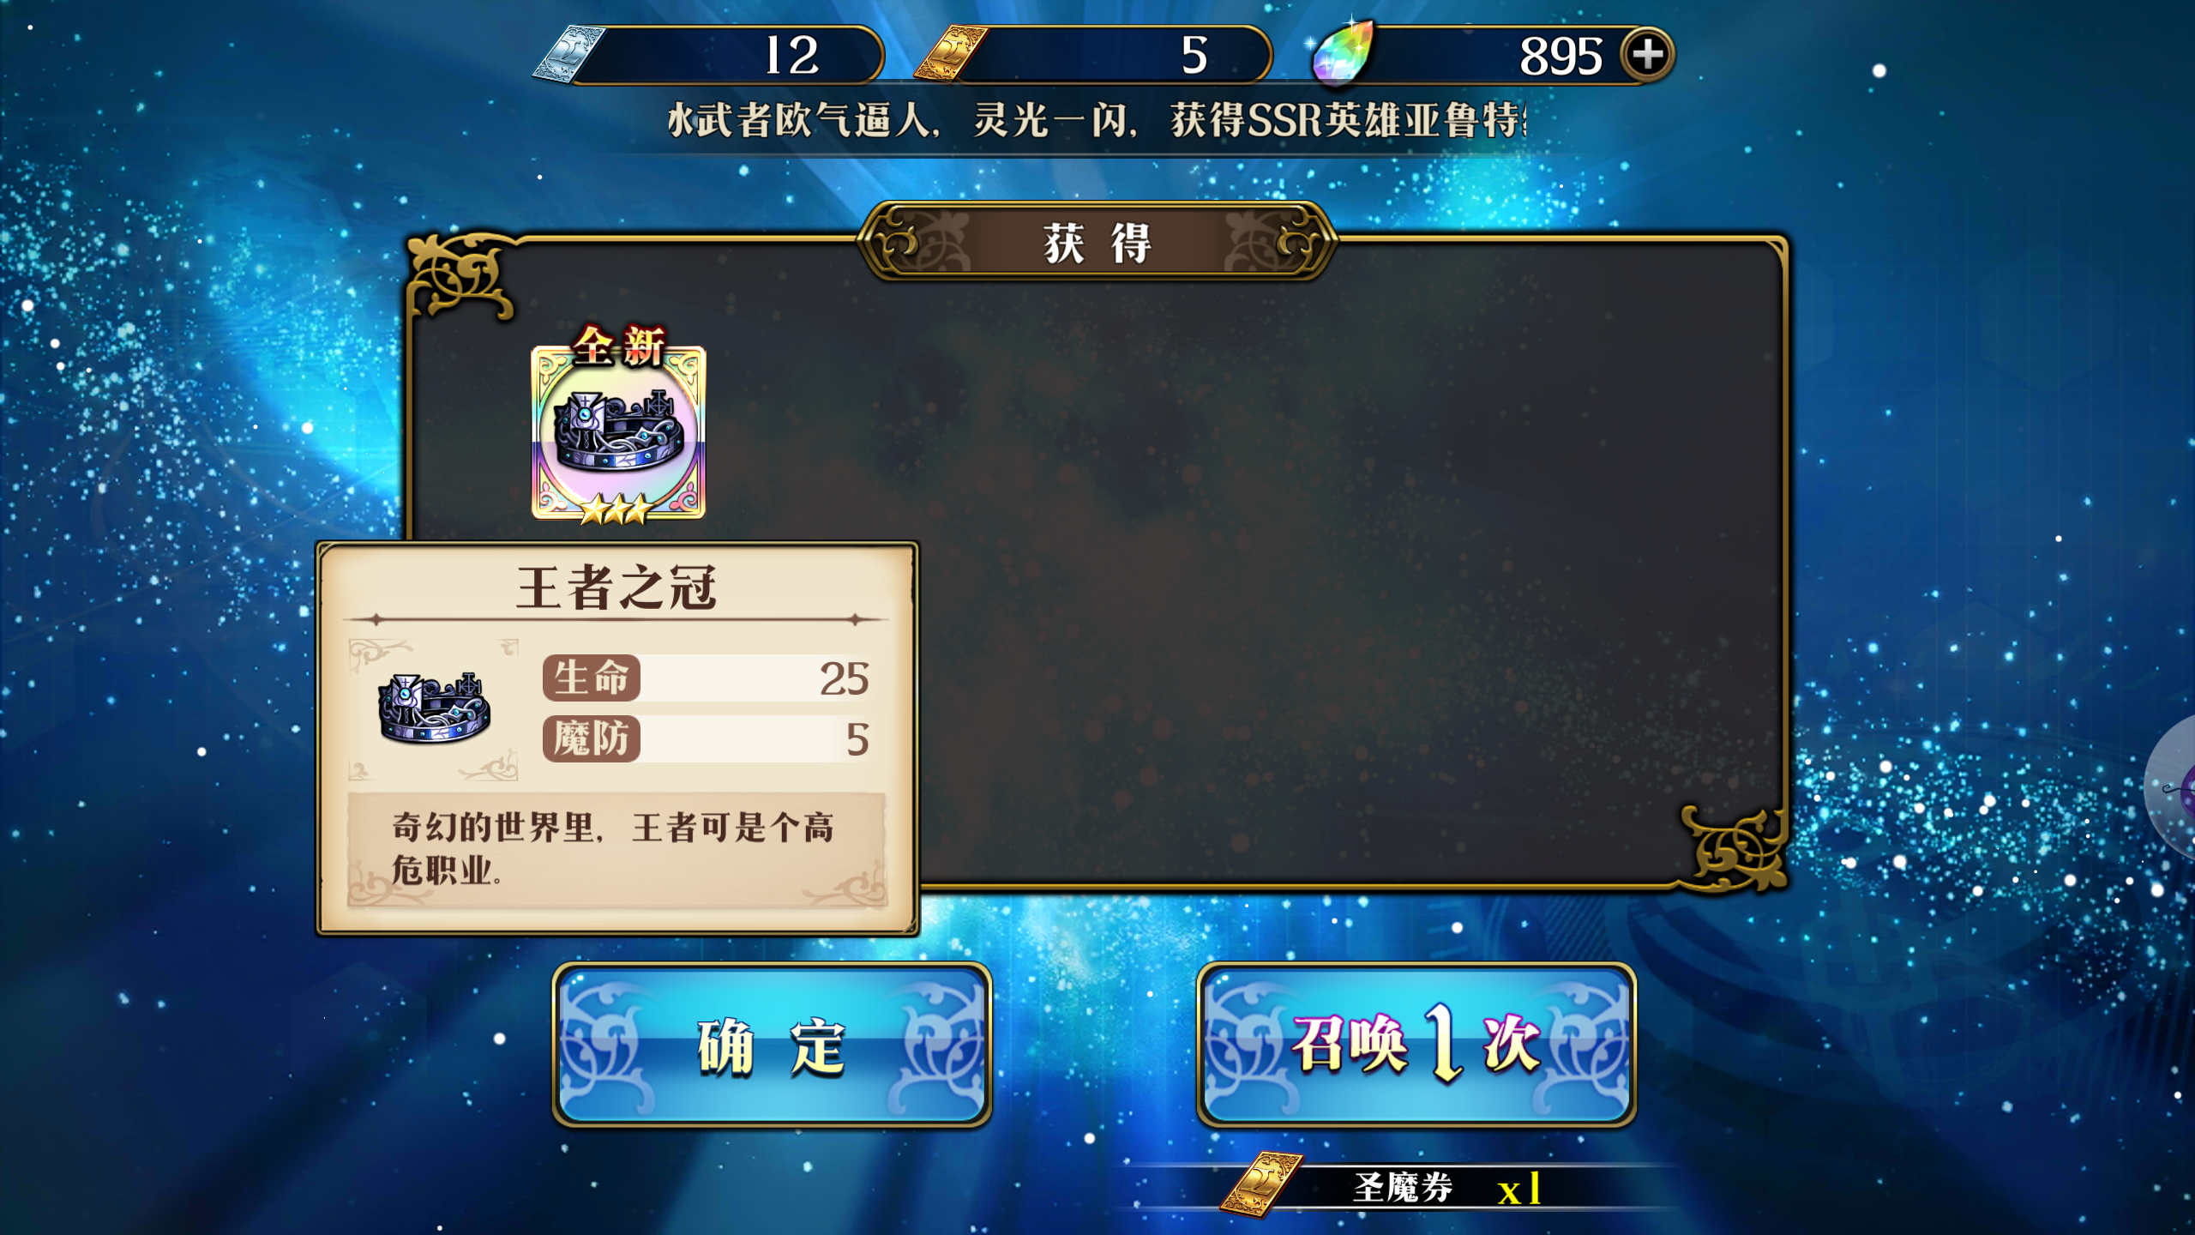The image size is (2195, 1235).
Task: Click the 确定 confirm button
Action: (x=772, y=1044)
